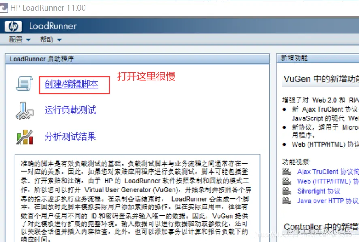This screenshot has height=242, width=359.
Task: Click the 新增功能 panel header
Action: point(318,58)
